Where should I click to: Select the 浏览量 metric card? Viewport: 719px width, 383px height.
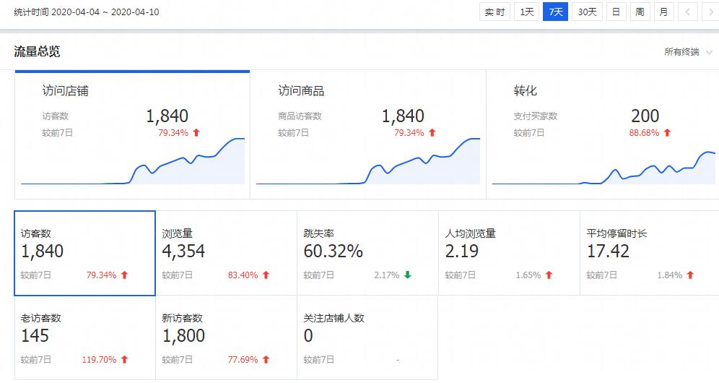point(227,253)
